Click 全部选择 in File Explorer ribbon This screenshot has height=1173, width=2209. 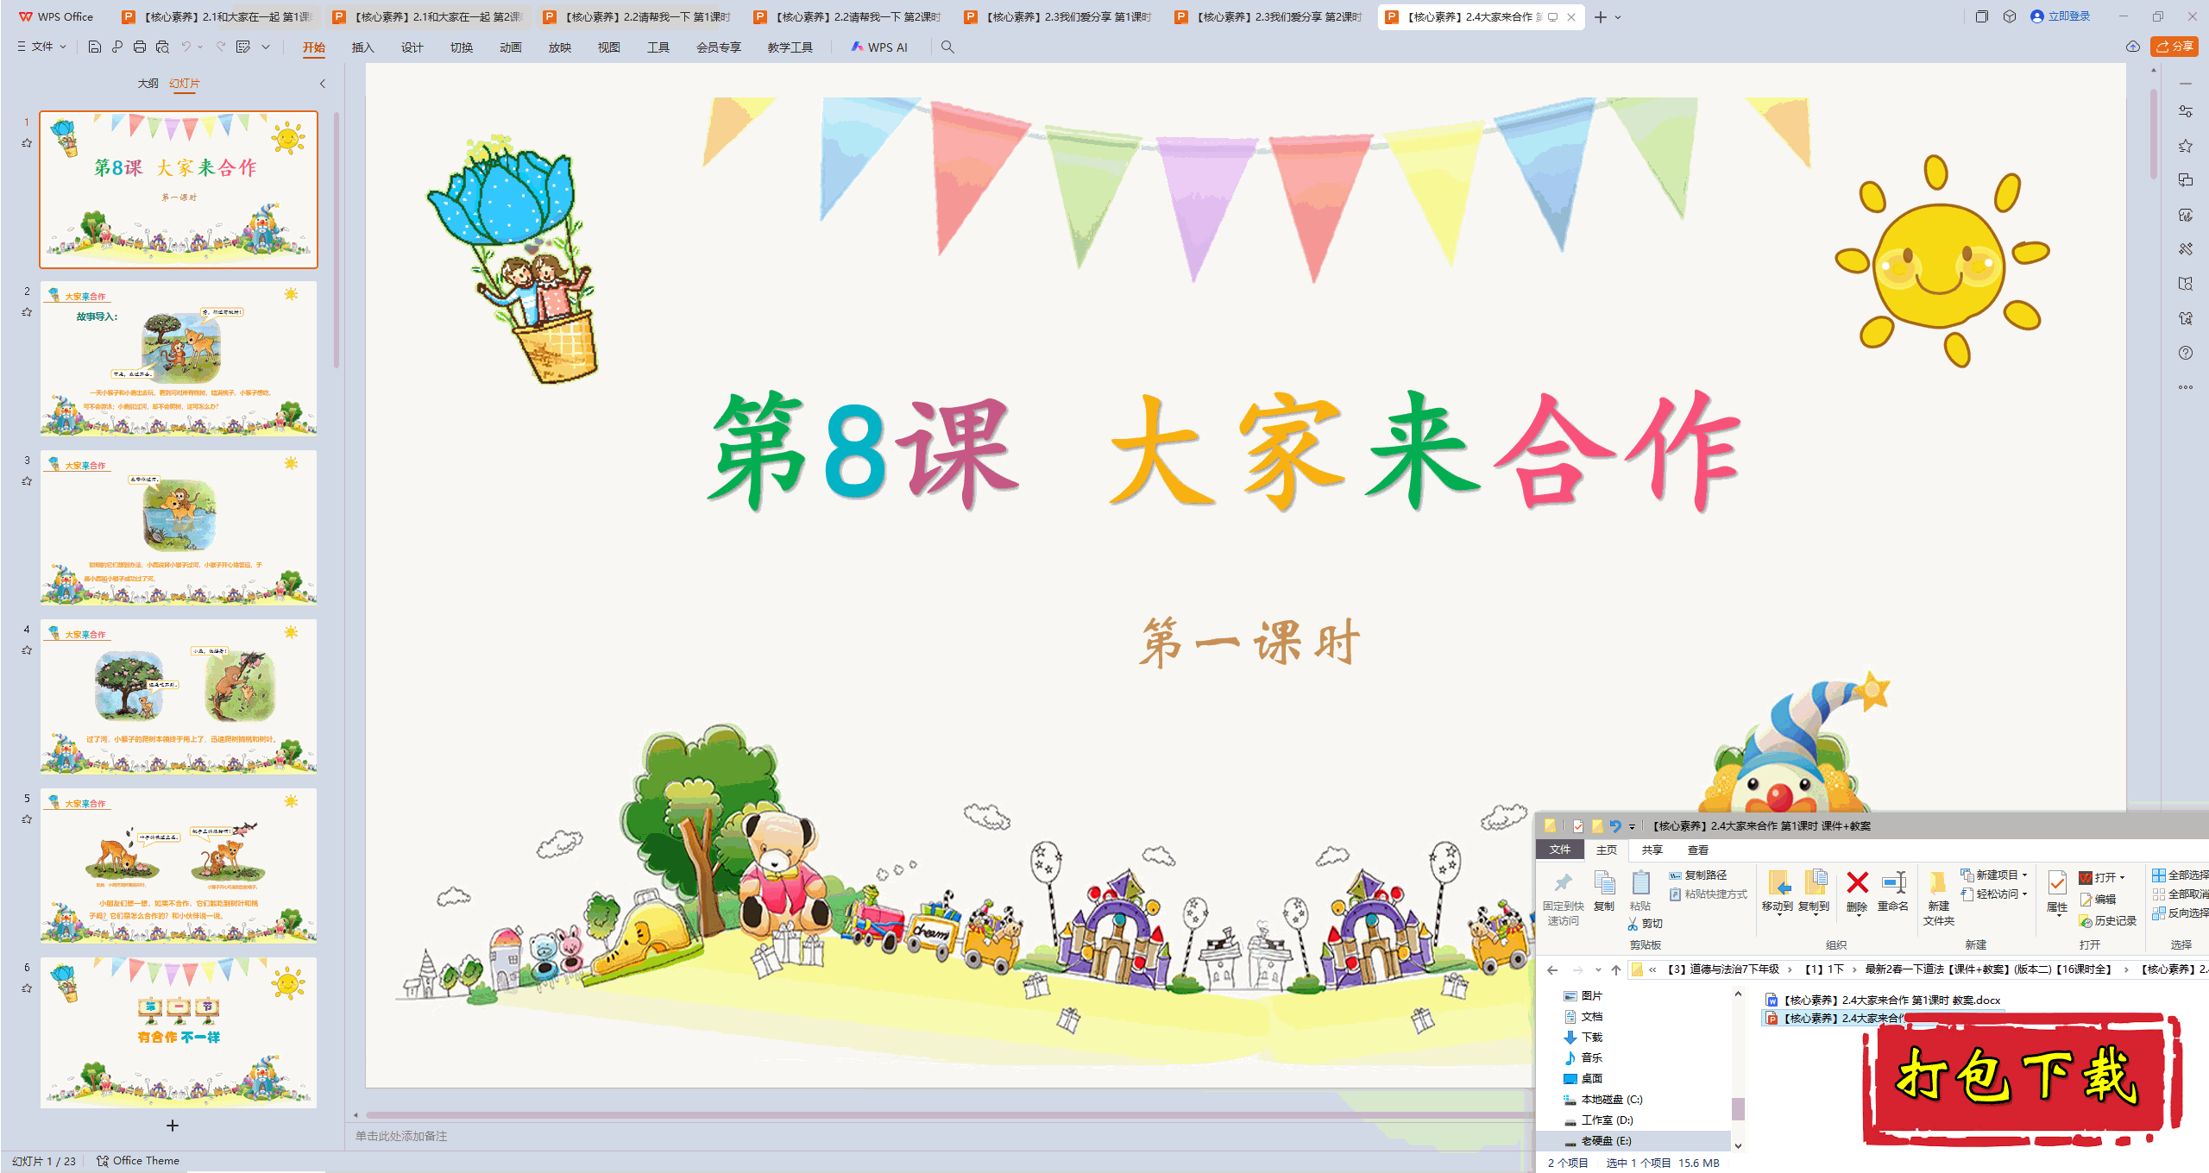(2181, 875)
